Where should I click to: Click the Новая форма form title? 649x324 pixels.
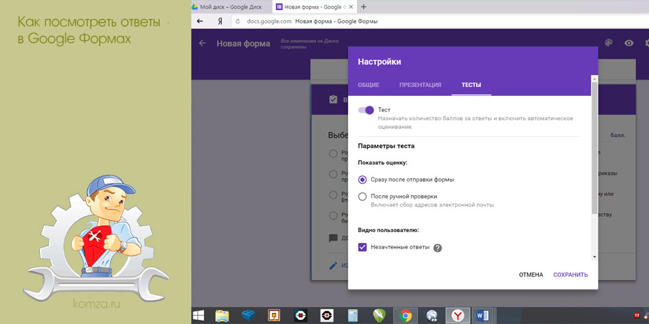[x=243, y=43]
